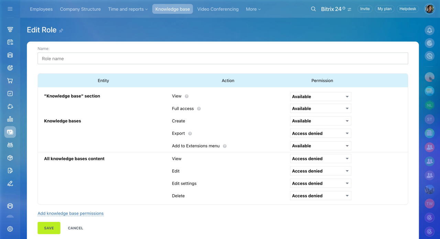Open the online store cart icon
Image resolution: width=440 pixels, height=239 pixels.
(10, 81)
